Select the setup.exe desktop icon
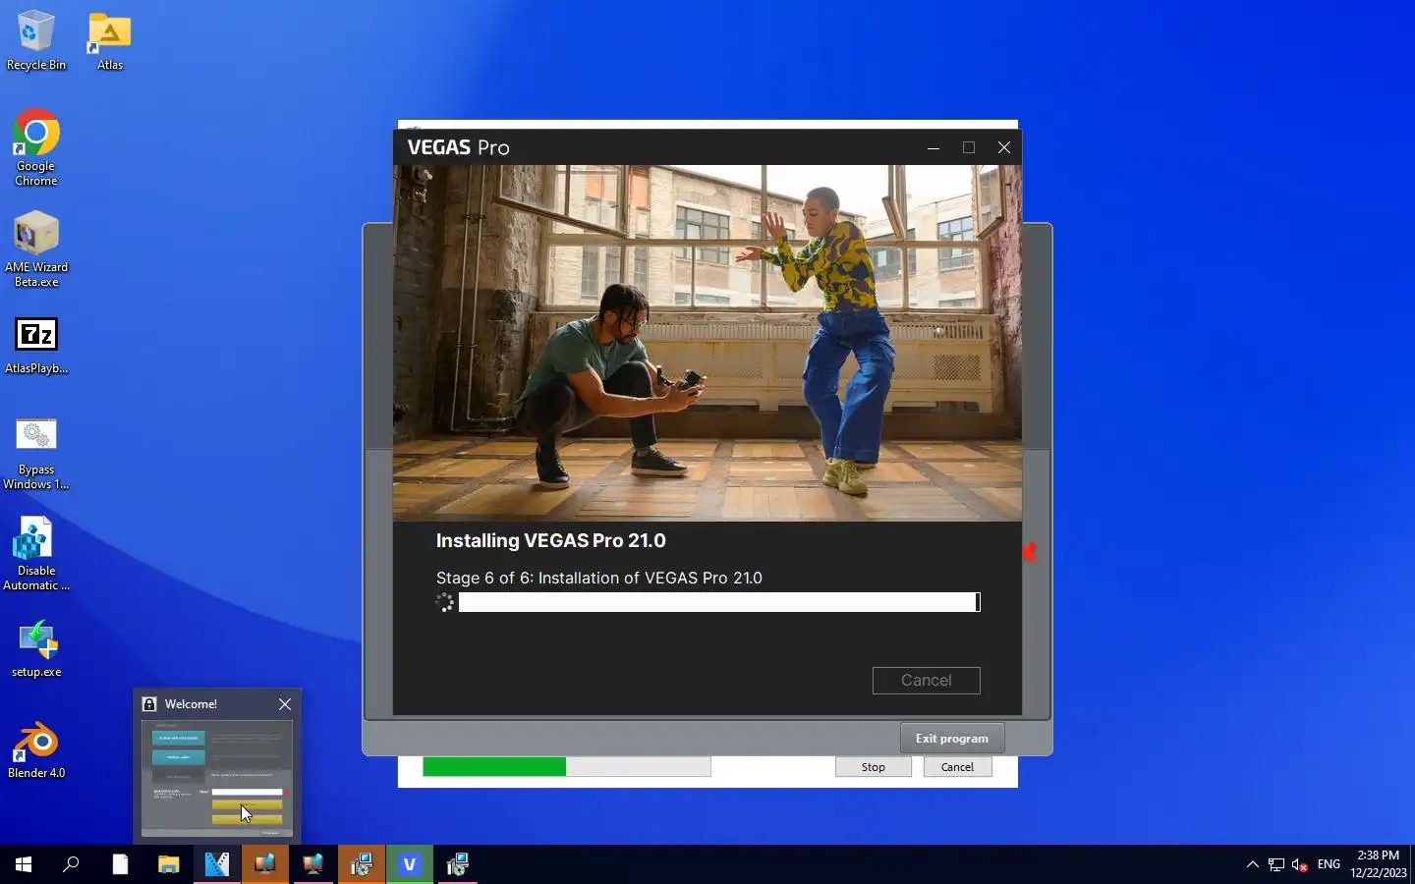Image resolution: width=1415 pixels, height=884 pixels. click(36, 648)
